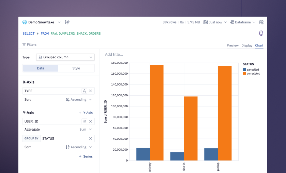The width and height of the screenshot is (286, 173).
Task: Add another Y-Axis
Action: coord(86,113)
